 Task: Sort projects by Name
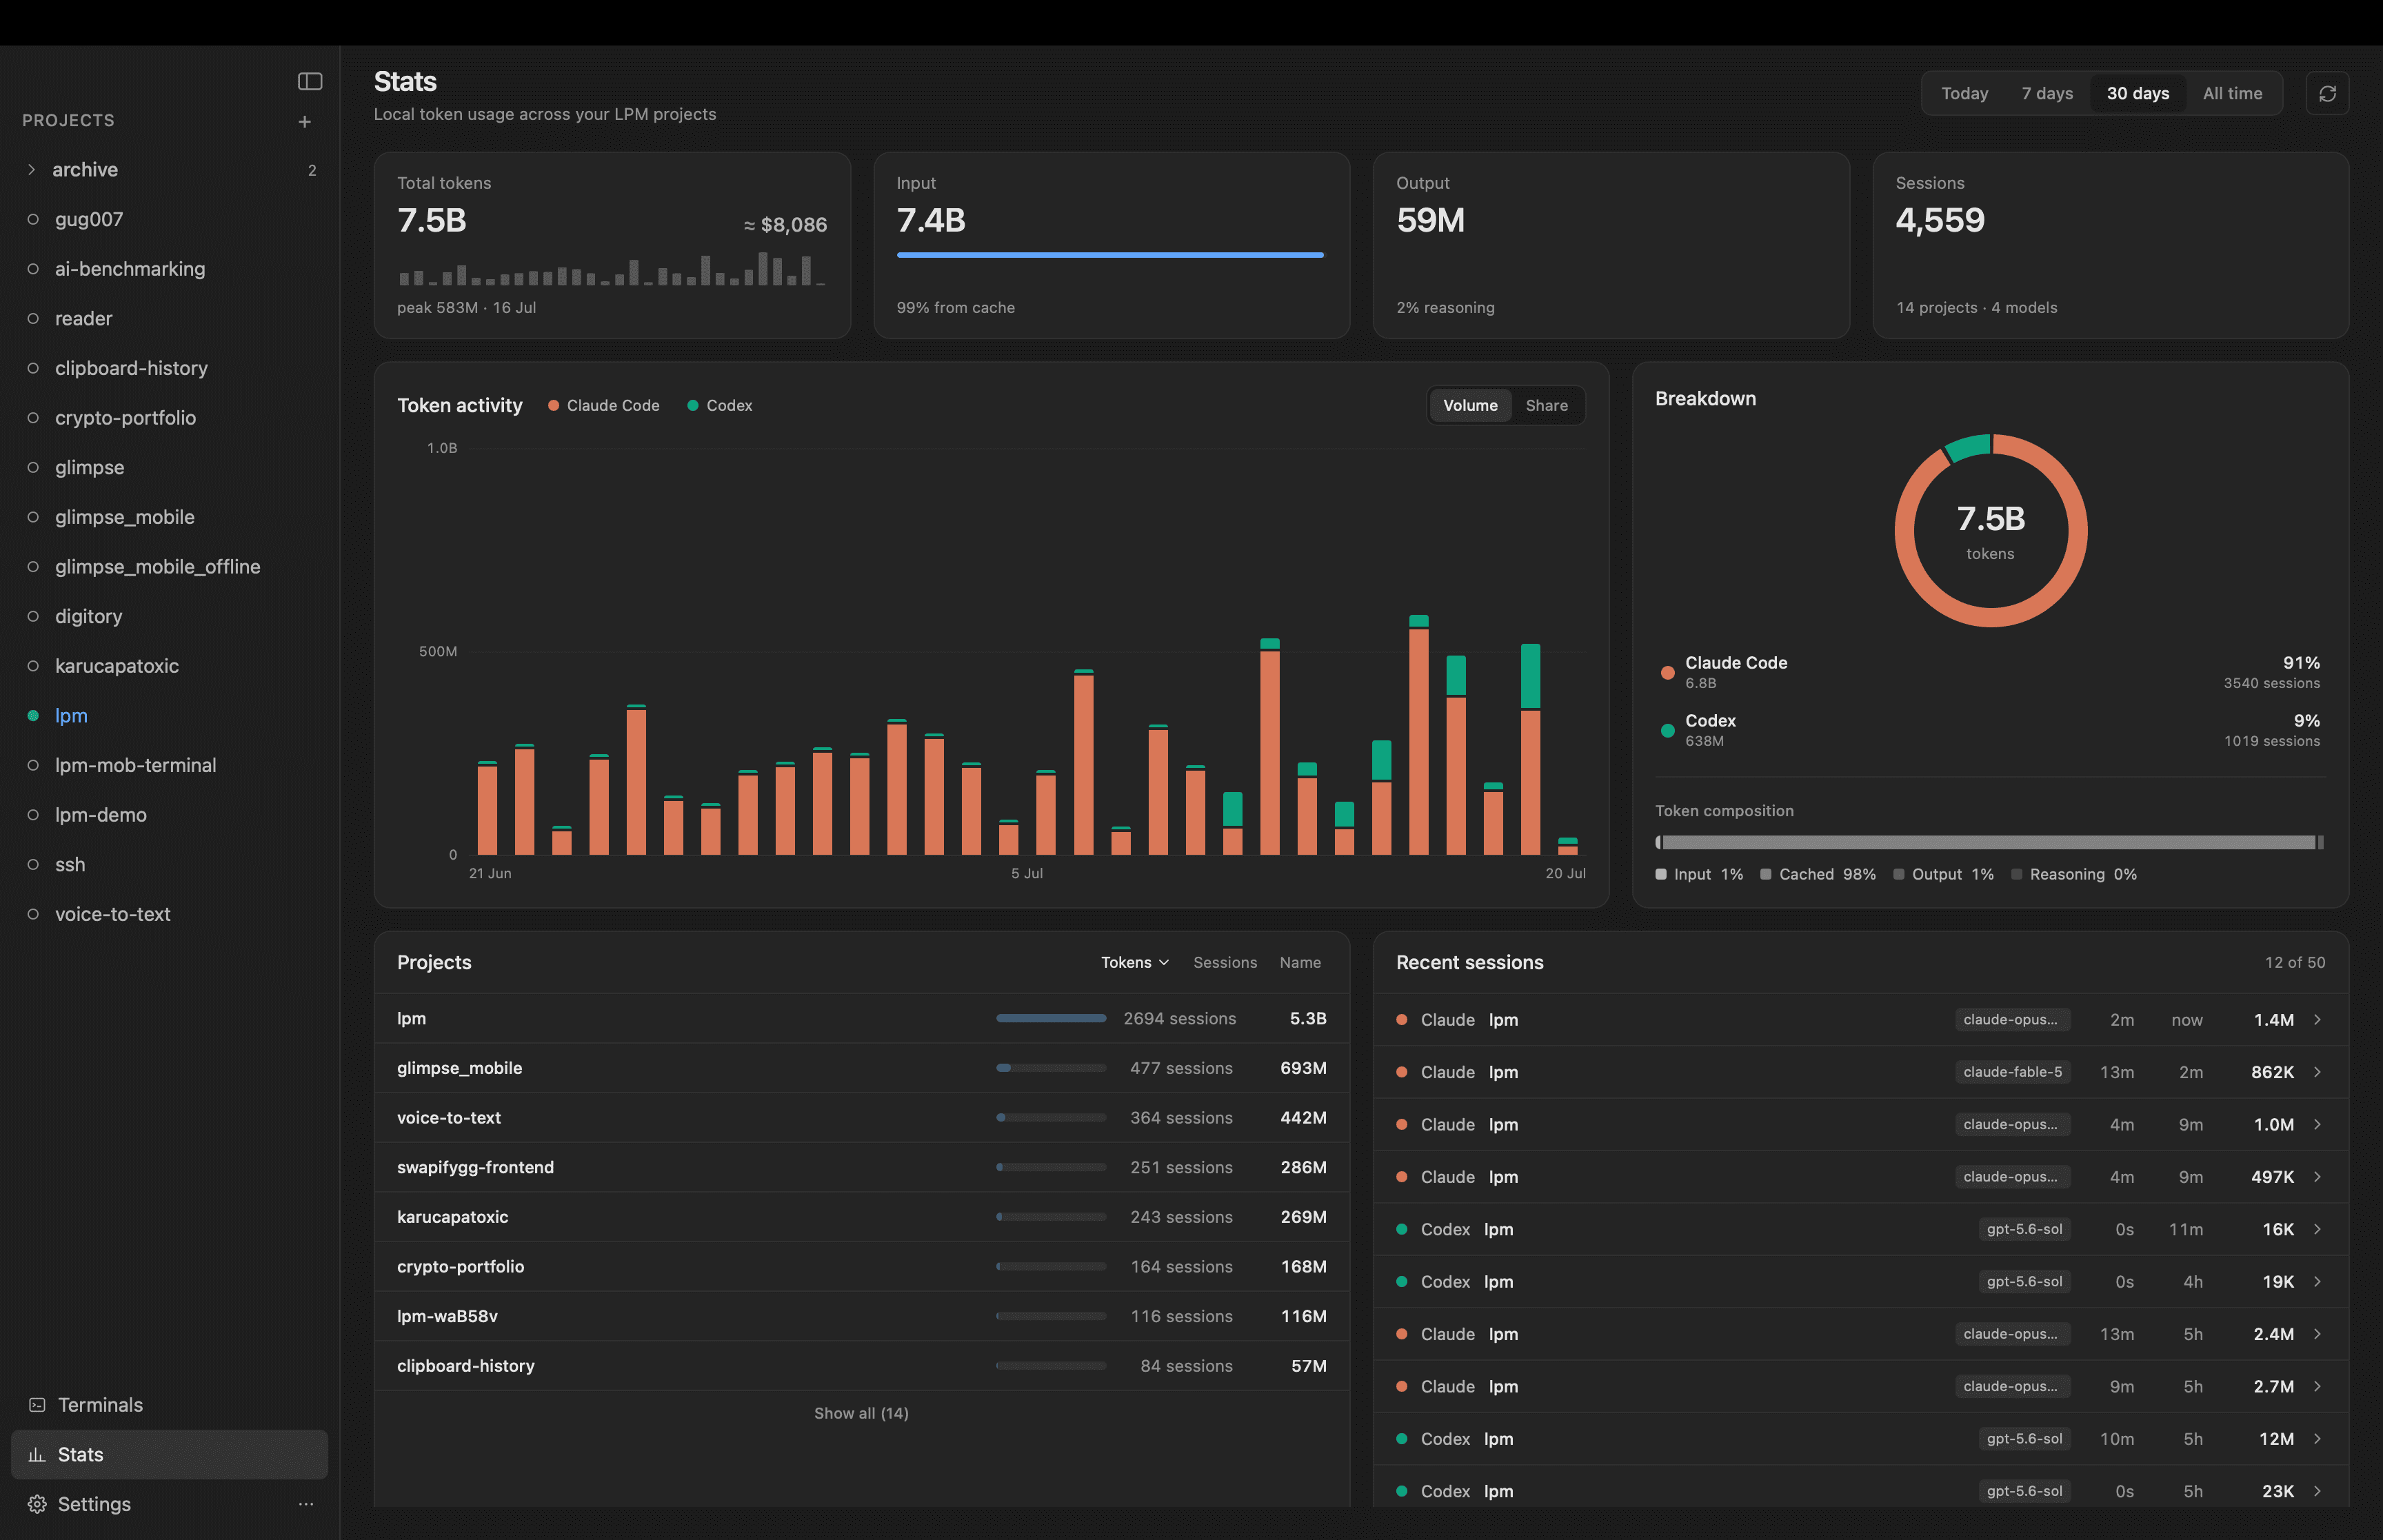click(1300, 962)
